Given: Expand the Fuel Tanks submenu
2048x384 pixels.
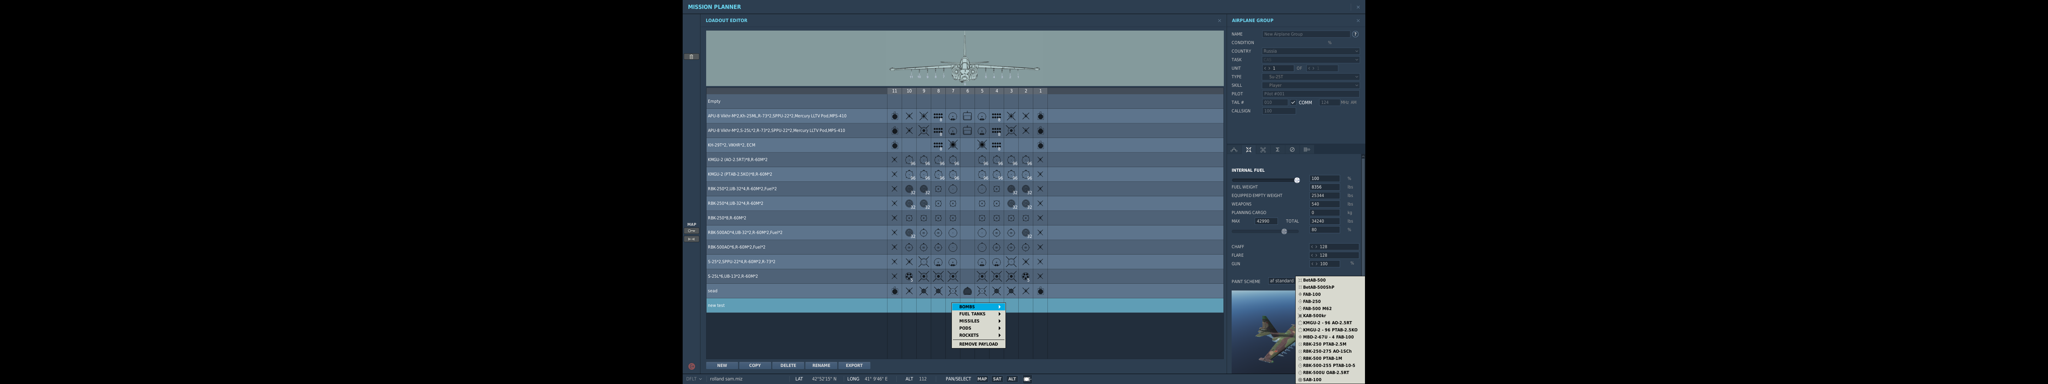Looking at the screenshot, I should tap(979, 314).
